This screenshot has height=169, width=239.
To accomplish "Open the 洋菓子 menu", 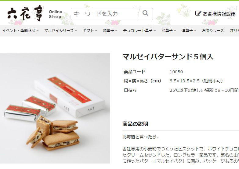I will click(189, 31).
